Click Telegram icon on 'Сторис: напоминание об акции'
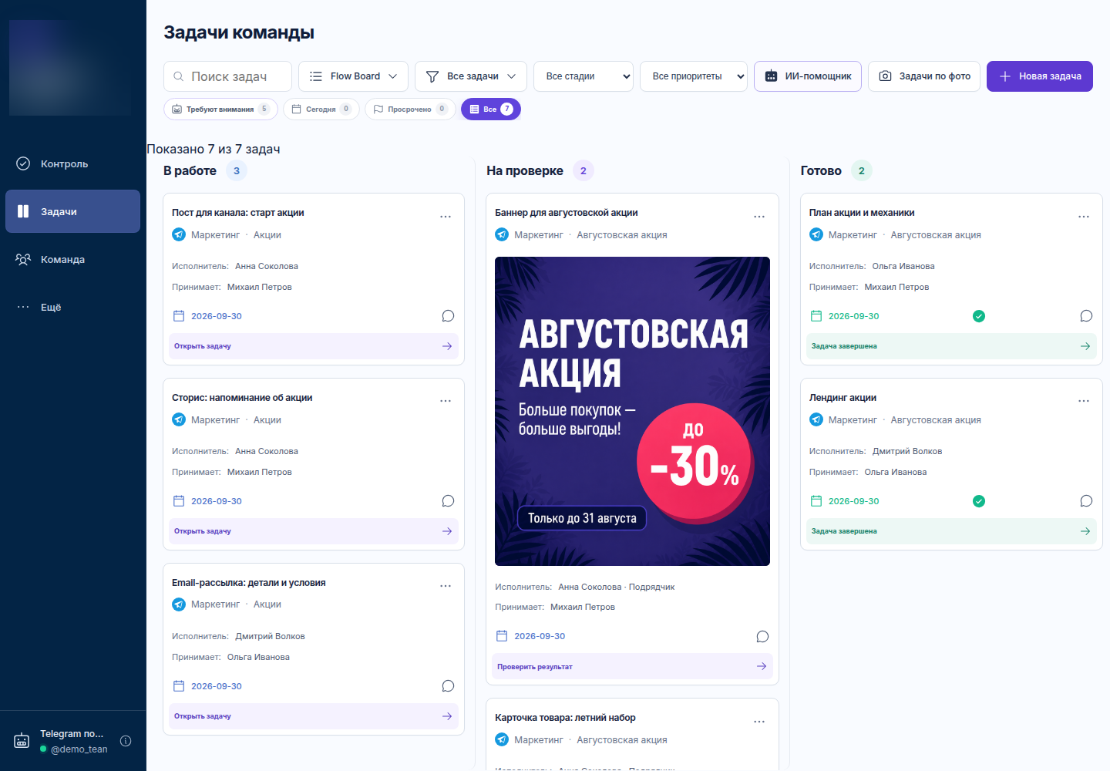 179,419
